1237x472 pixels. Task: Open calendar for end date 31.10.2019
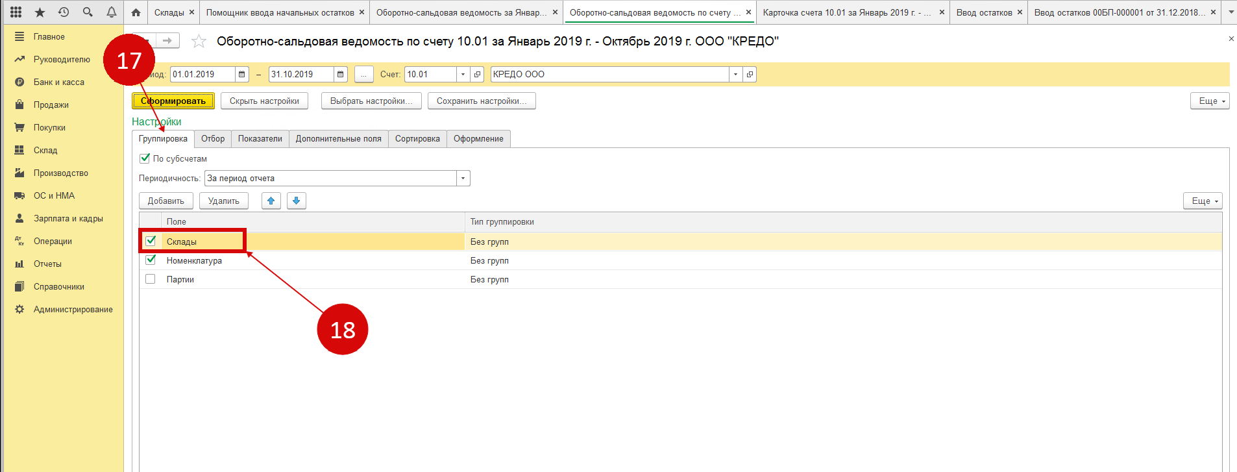point(341,75)
